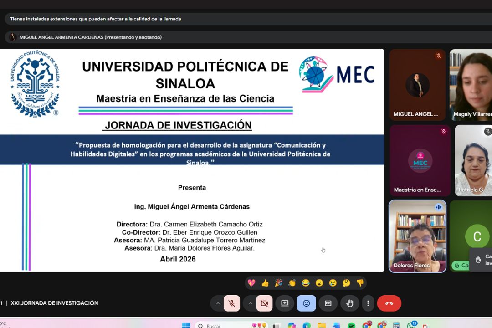The image size is (492, 328).
Task: Expand video settings chevron
Action: coord(250,303)
